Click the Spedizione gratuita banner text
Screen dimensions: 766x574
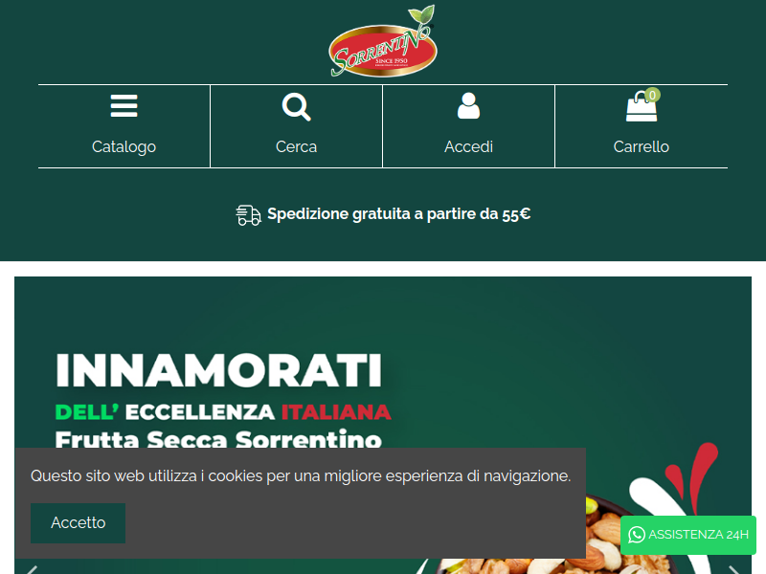(x=398, y=214)
